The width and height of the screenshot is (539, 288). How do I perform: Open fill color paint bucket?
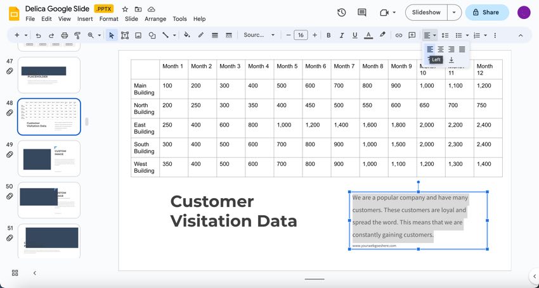click(187, 35)
